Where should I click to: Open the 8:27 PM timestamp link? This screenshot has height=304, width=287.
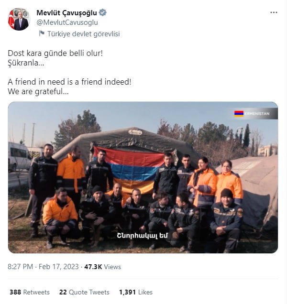tap(21, 267)
